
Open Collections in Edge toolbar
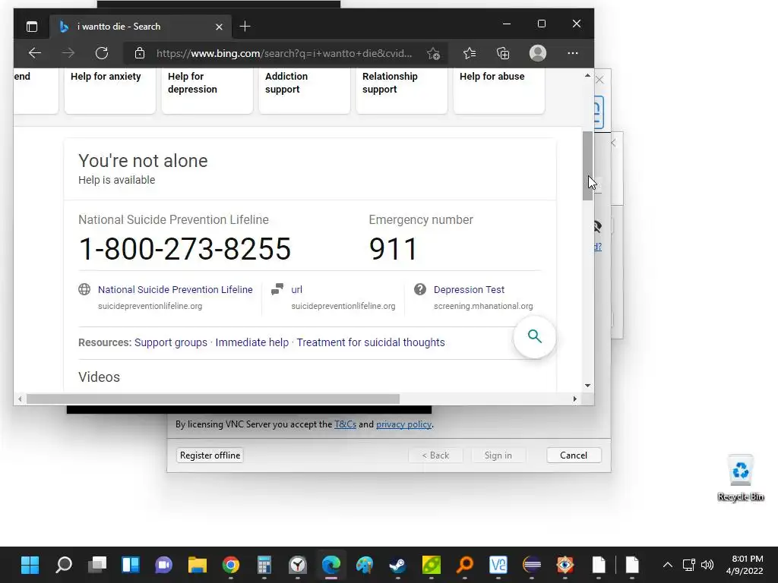[x=503, y=53]
